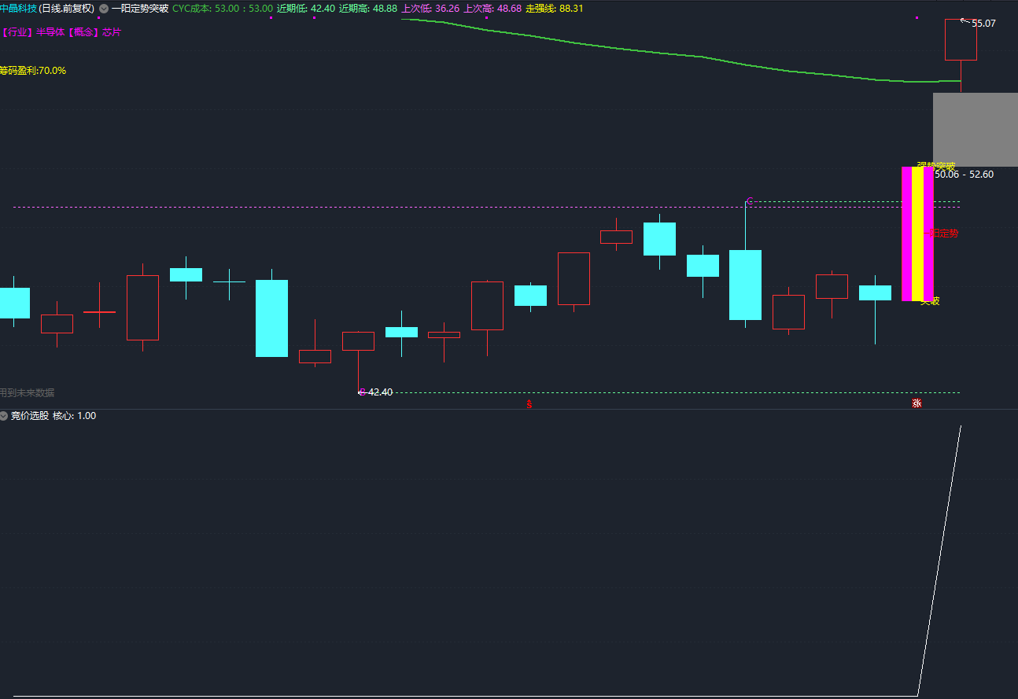This screenshot has height=699, width=1018.
Task: Click the 走强线: 88.31 readout
Action: point(555,9)
